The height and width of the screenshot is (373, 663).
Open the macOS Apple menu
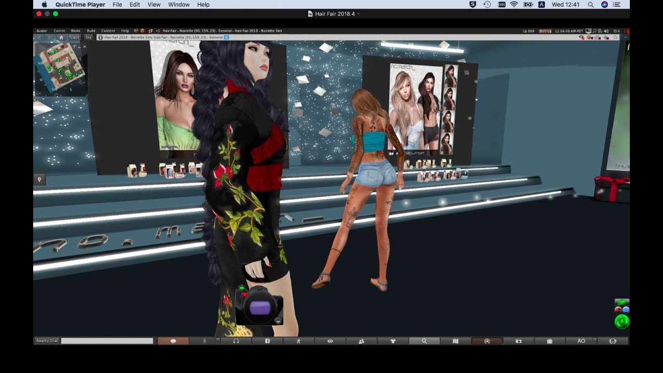44,5
